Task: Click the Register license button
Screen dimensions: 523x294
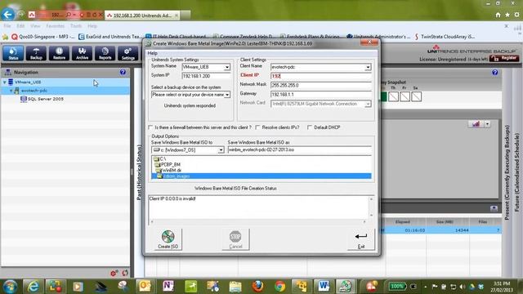Action: tap(505, 58)
